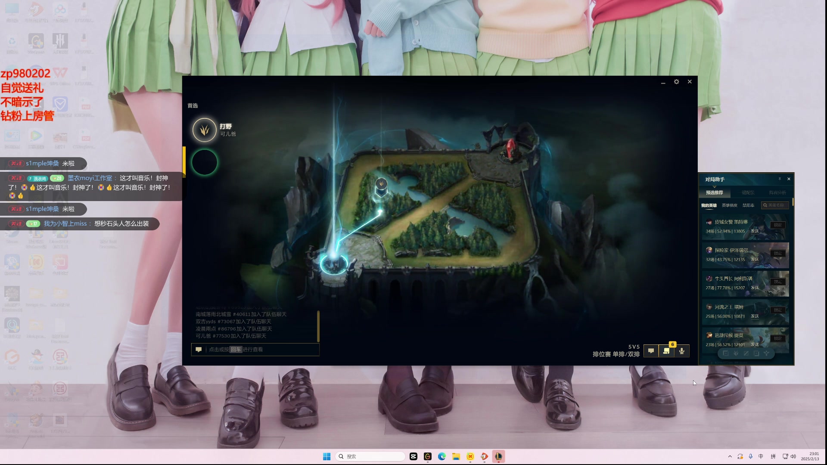
Task: Click 塔姆 champion avatar
Action: [x=709, y=307]
